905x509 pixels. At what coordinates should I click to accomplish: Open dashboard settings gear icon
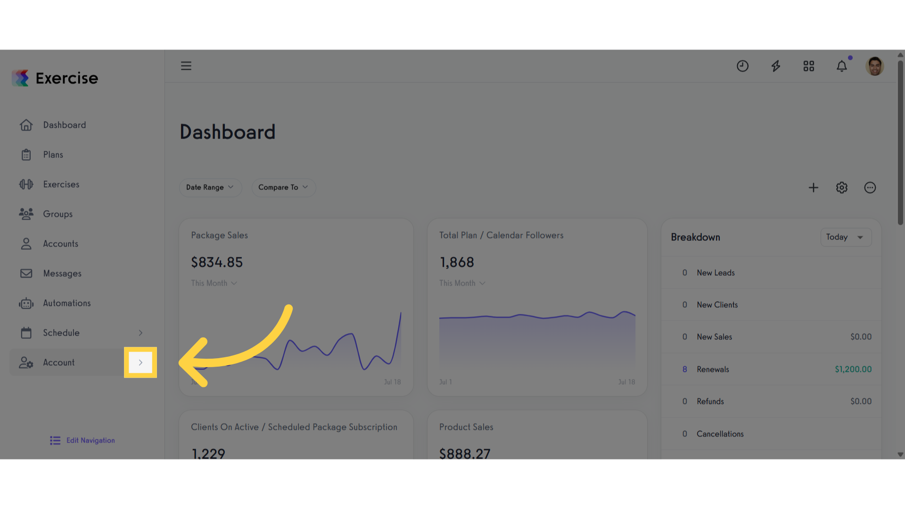pyautogui.click(x=842, y=188)
